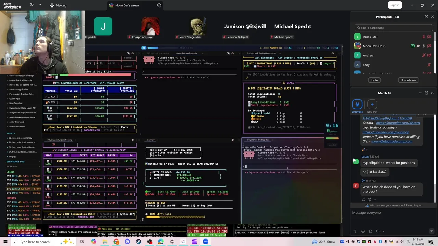Open screenshot capture tool in chat composer
This screenshot has height=246, width=438.
pyautogui.click(x=378, y=231)
